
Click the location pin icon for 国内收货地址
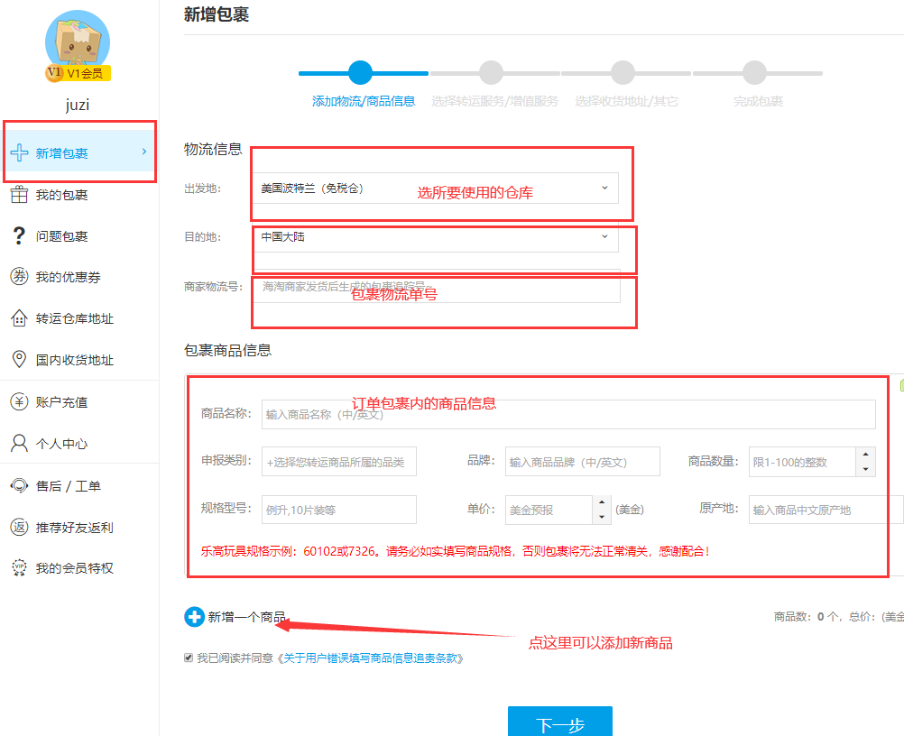pos(19,359)
